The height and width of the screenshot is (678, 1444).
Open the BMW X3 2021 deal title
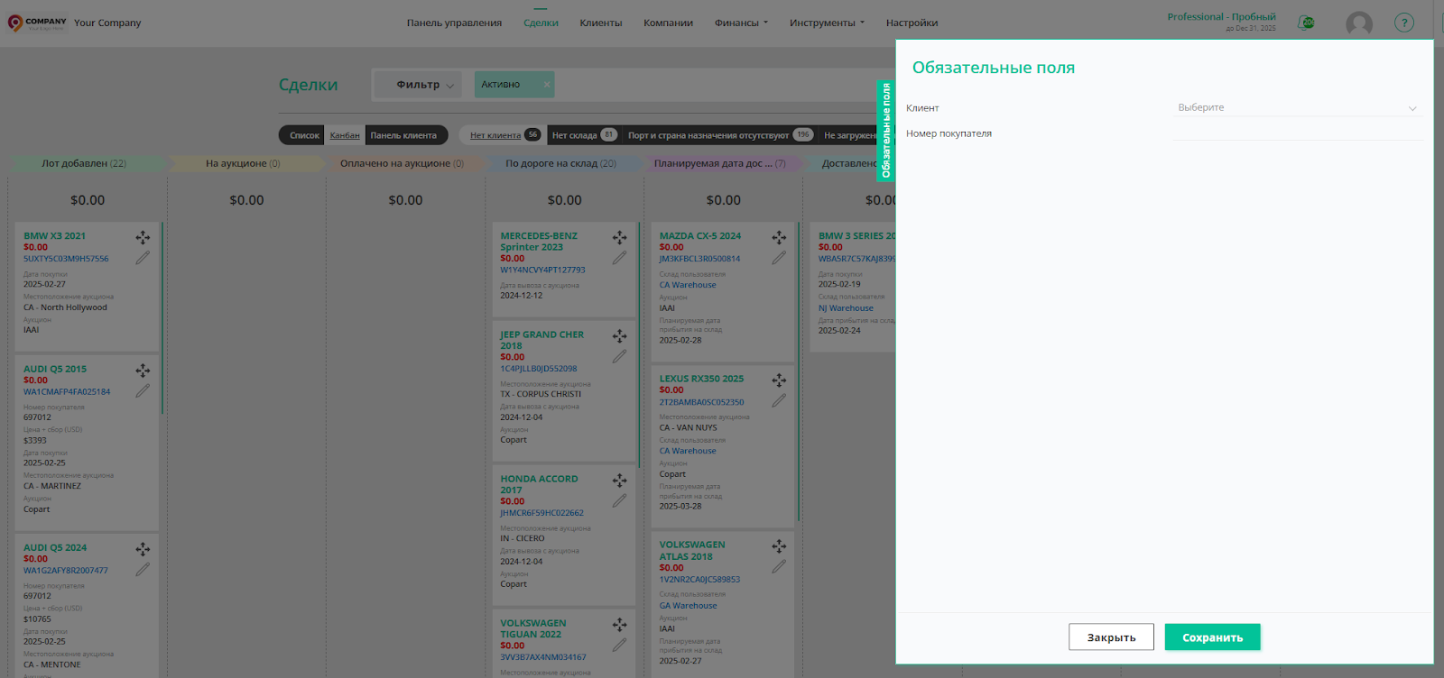coord(54,236)
